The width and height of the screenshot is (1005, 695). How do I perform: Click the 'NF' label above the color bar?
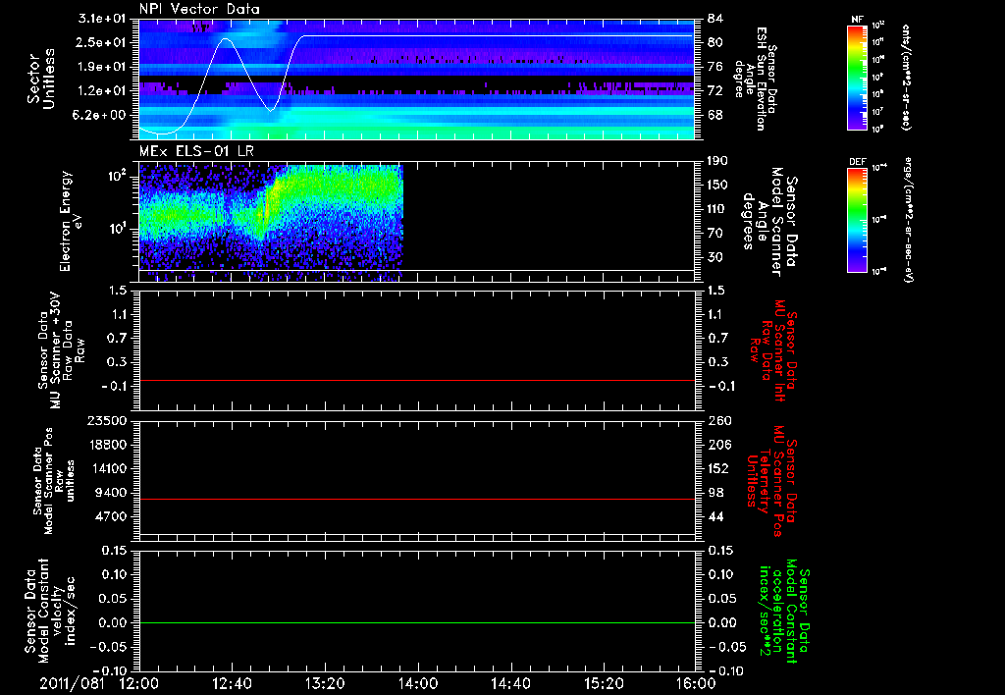click(x=857, y=20)
